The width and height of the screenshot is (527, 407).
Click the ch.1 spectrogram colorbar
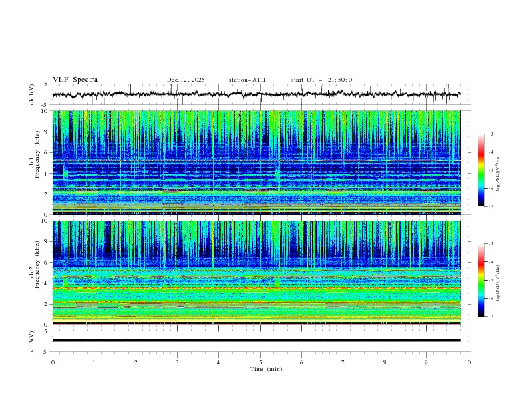click(482, 170)
